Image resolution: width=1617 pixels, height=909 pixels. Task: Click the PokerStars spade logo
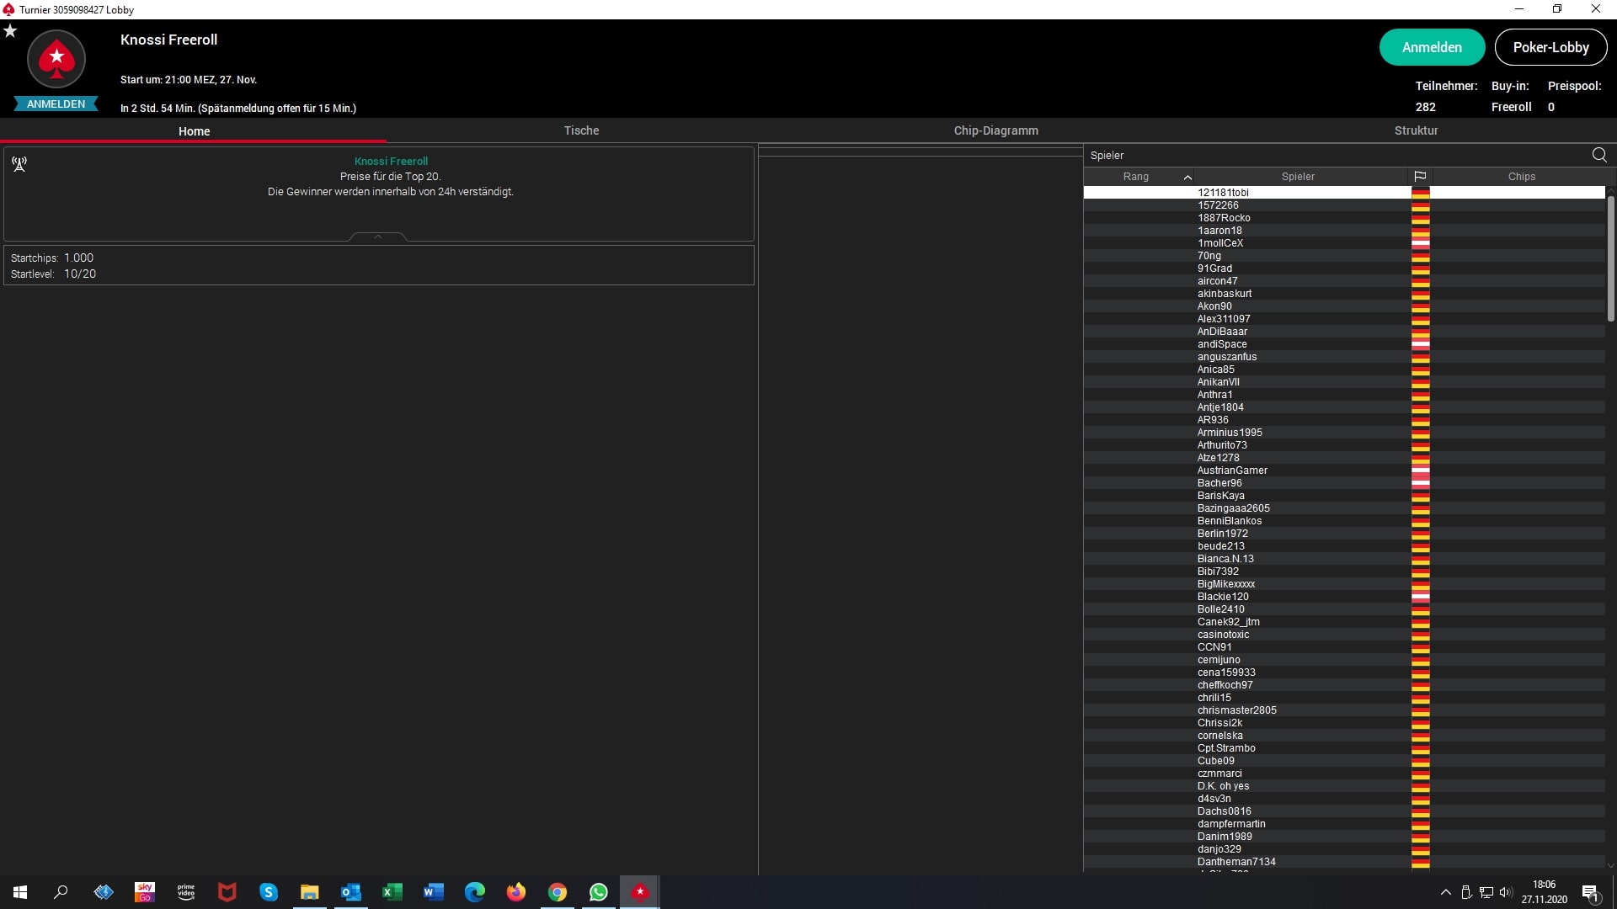tap(56, 59)
